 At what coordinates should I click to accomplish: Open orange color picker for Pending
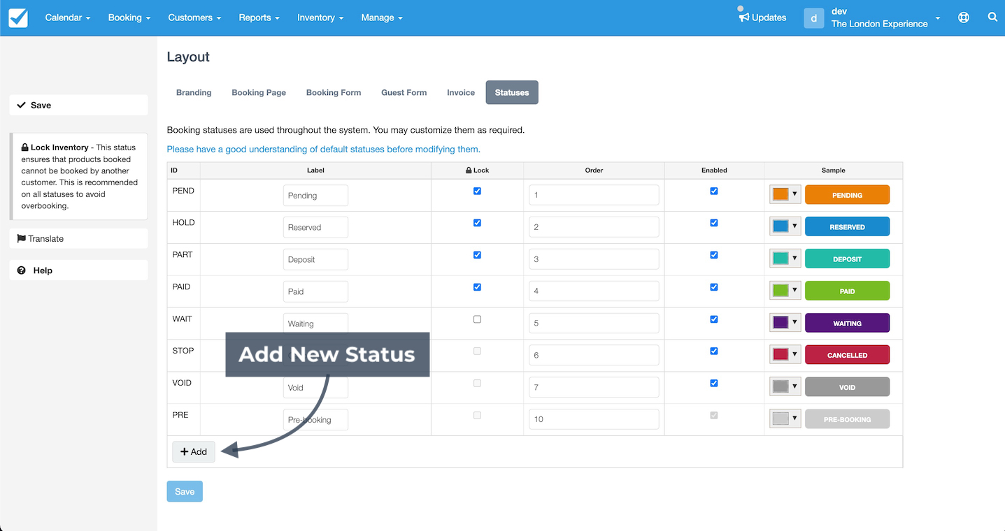tap(785, 194)
